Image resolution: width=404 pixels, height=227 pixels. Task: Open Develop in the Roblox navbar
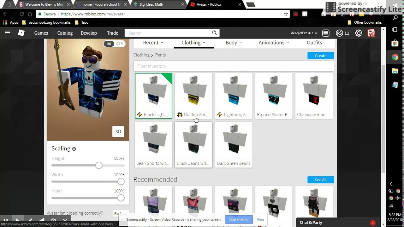[x=89, y=33]
